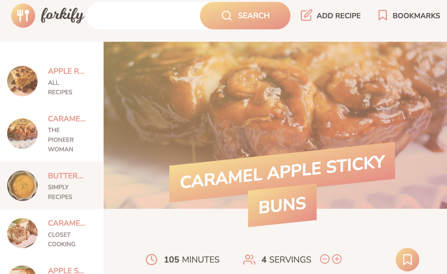The height and width of the screenshot is (274, 447).
Task: Click the people icon beside 4 servings
Action: [x=249, y=260]
